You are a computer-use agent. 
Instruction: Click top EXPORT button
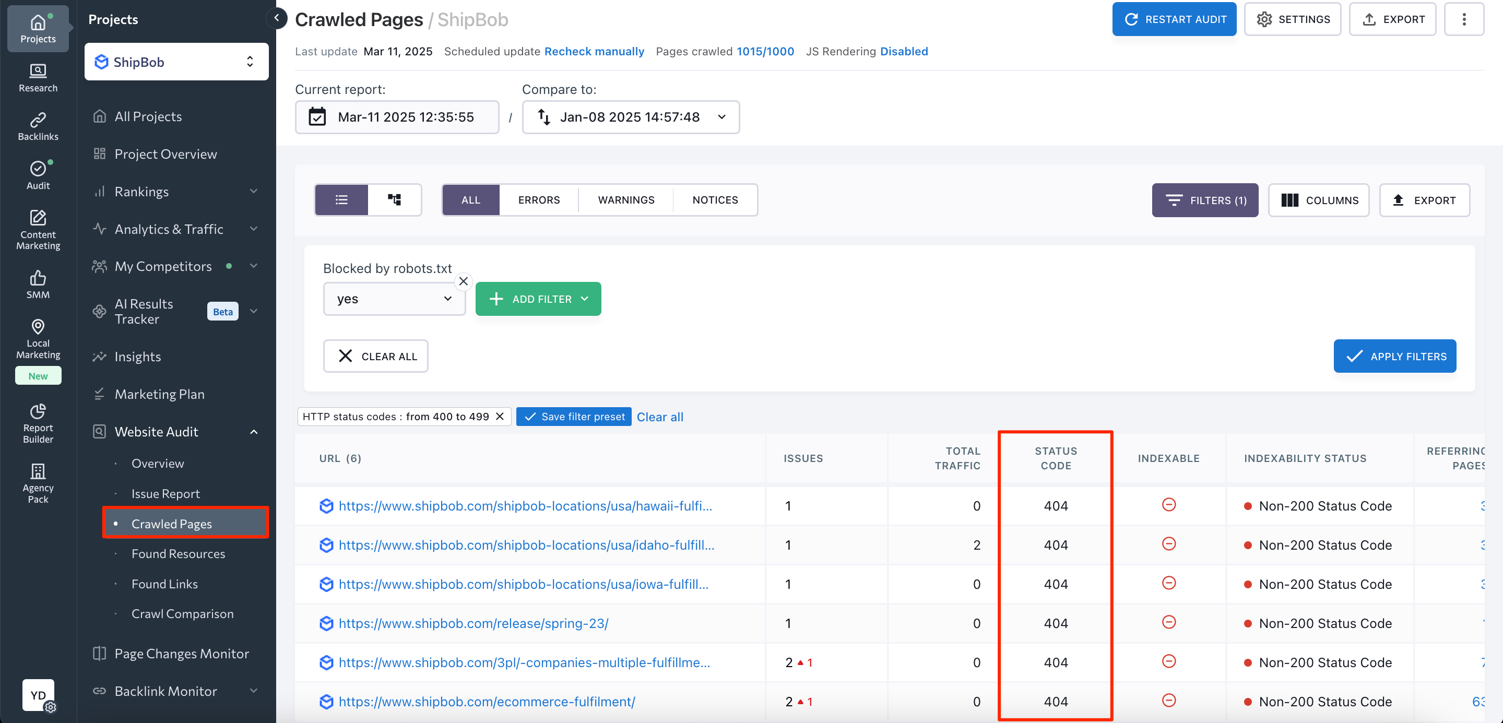point(1392,19)
